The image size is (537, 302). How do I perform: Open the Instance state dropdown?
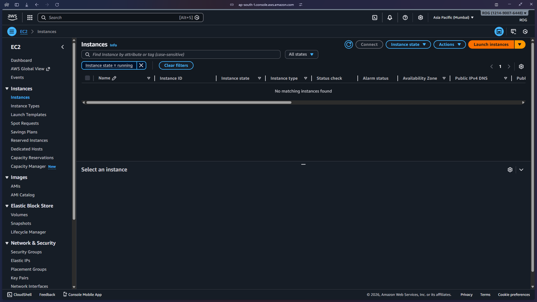(x=408, y=44)
